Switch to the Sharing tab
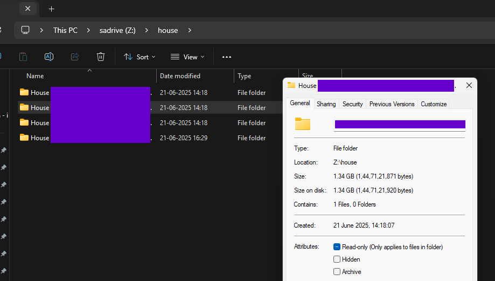Viewport: 495px width, 281px height. (326, 104)
